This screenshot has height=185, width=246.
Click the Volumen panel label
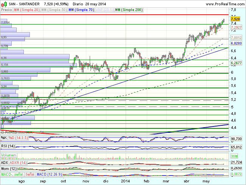8,155
